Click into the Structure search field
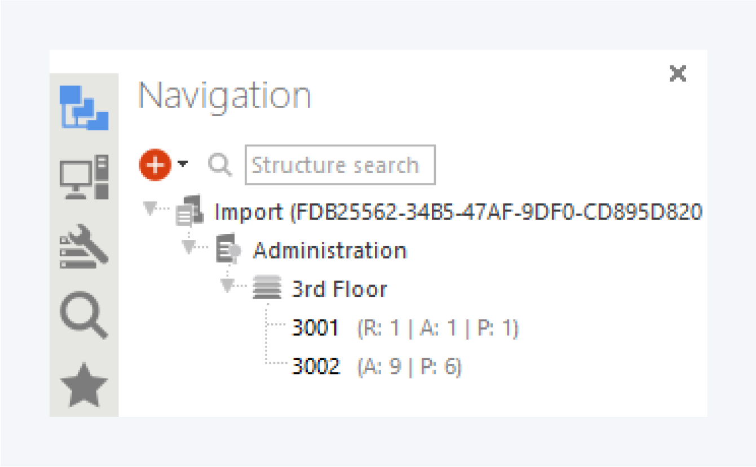The width and height of the screenshot is (756, 467). pos(340,165)
